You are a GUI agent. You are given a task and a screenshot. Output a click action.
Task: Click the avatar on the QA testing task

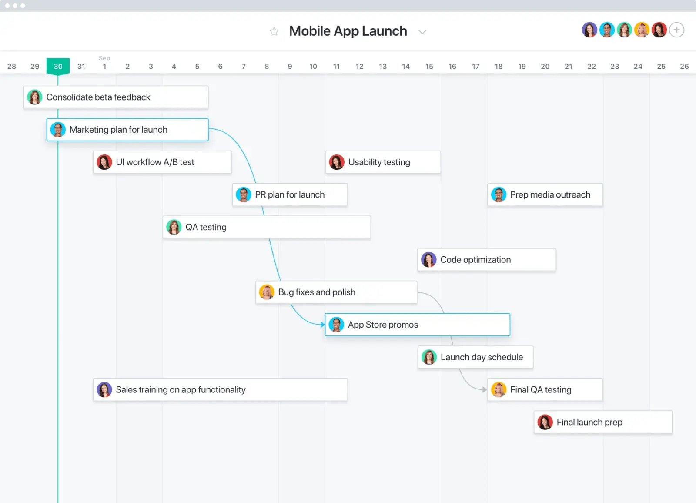pos(174,227)
